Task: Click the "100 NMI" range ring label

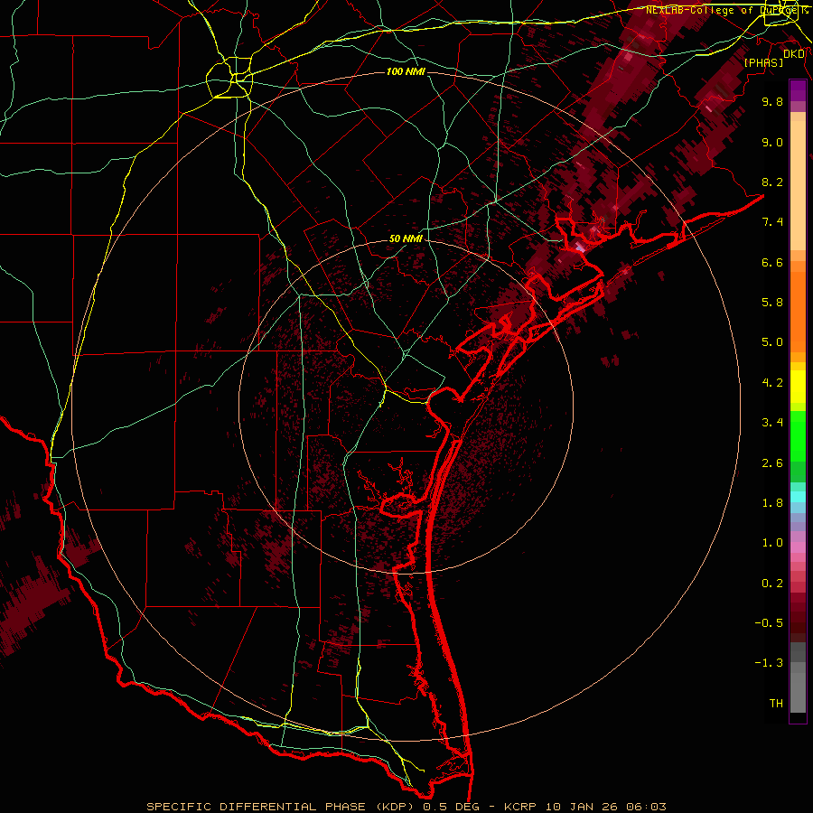Action: point(406,71)
